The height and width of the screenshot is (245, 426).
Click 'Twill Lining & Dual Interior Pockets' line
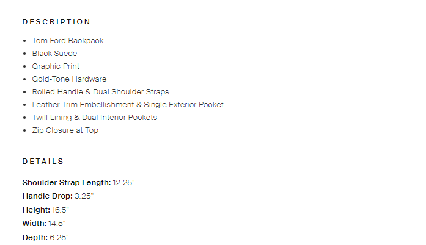95,118
